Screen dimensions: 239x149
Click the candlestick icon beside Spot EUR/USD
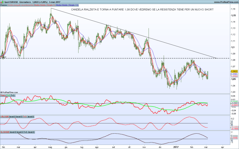click(2, 2)
